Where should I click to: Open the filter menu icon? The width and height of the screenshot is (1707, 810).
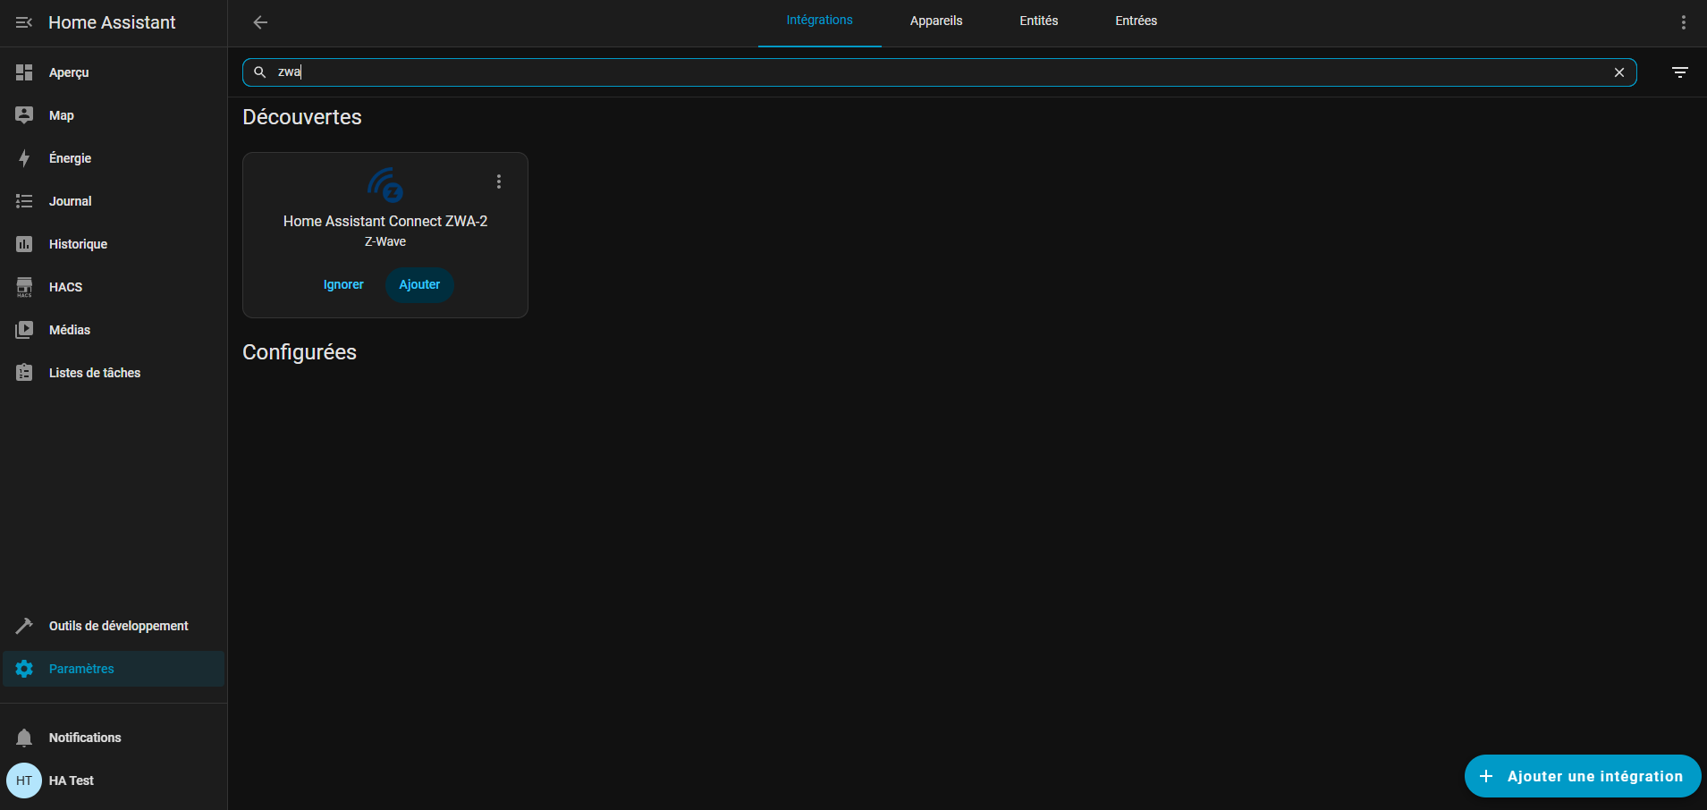click(x=1680, y=72)
